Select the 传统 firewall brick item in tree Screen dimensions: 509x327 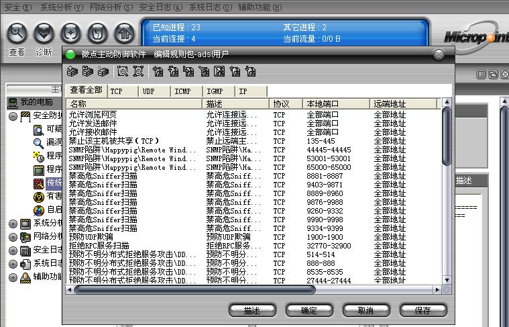pos(48,183)
